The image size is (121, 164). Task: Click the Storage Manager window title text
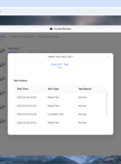coord(63,29)
